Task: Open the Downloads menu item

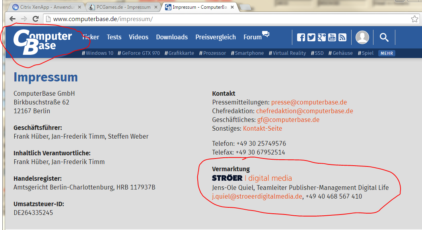Action: (x=172, y=37)
